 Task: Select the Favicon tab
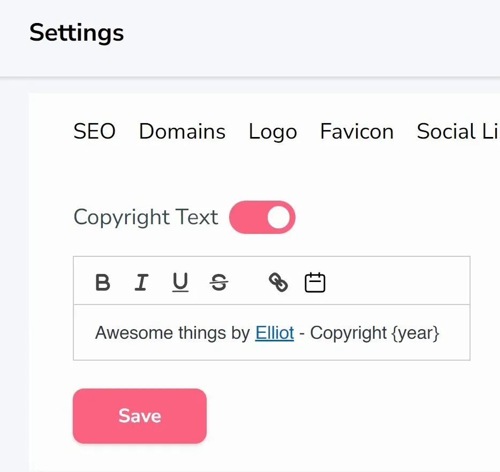[x=357, y=131]
